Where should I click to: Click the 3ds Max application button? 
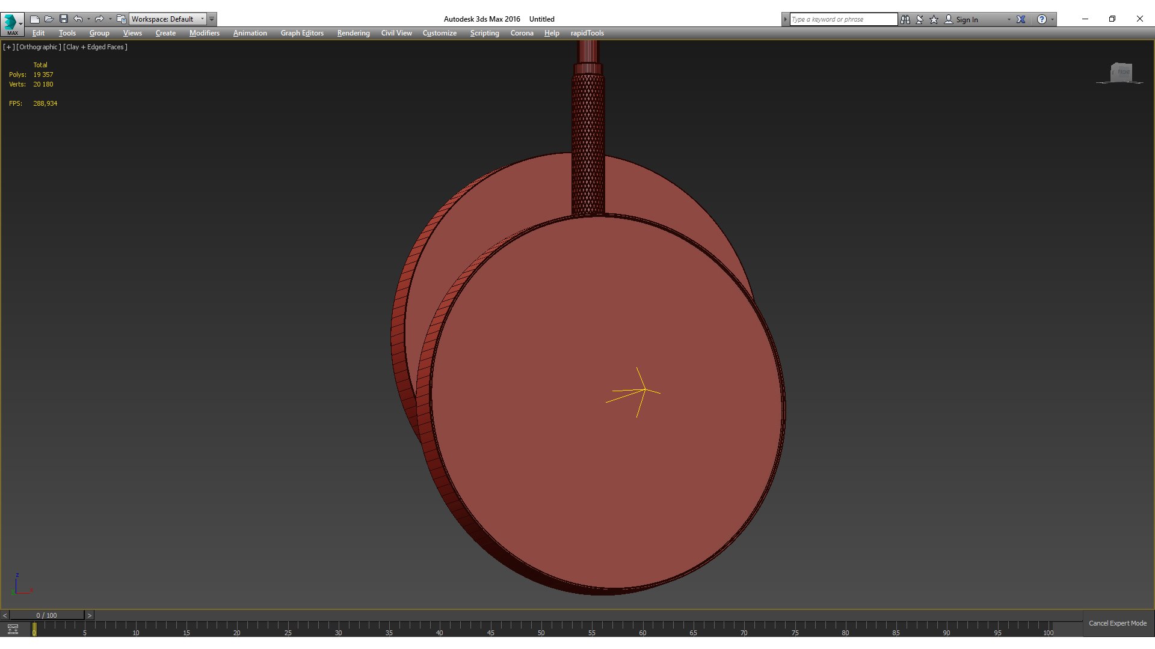(x=11, y=23)
